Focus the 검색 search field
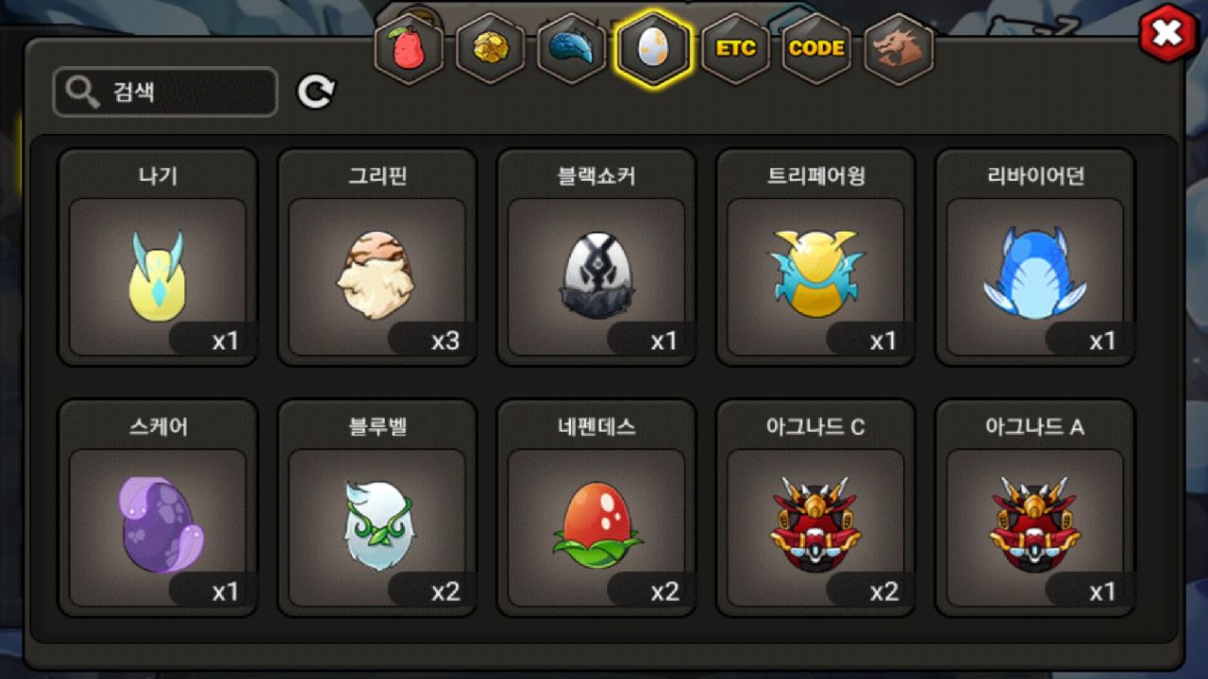 point(165,91)
